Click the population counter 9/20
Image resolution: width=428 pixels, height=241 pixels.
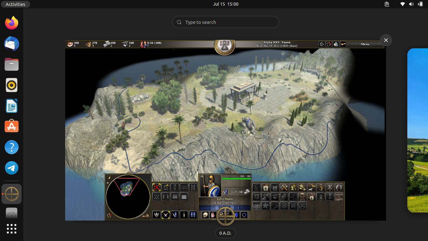(x=151, y=44)
